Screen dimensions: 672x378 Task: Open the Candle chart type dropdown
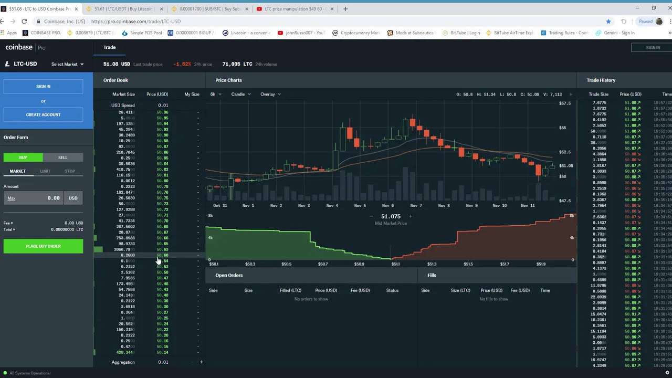(241, 94)
